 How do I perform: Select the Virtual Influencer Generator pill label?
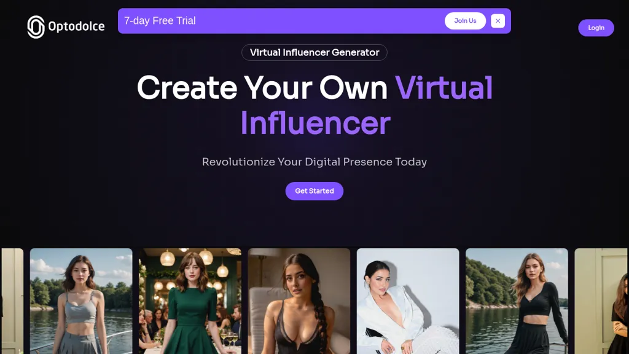314,53
